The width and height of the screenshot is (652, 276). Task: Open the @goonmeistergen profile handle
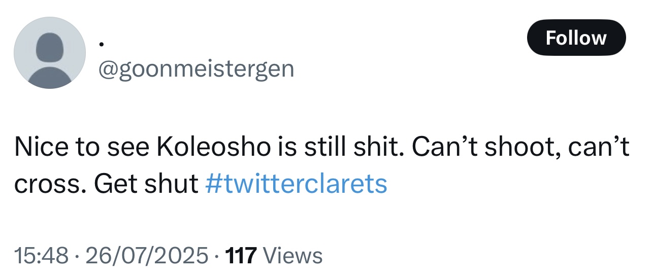tap(196, 68)
